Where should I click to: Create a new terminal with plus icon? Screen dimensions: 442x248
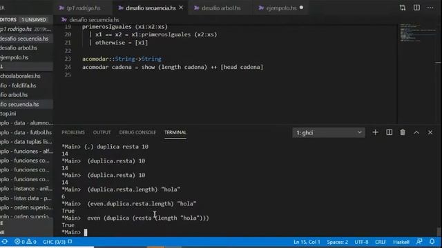[x=375, y=132]
